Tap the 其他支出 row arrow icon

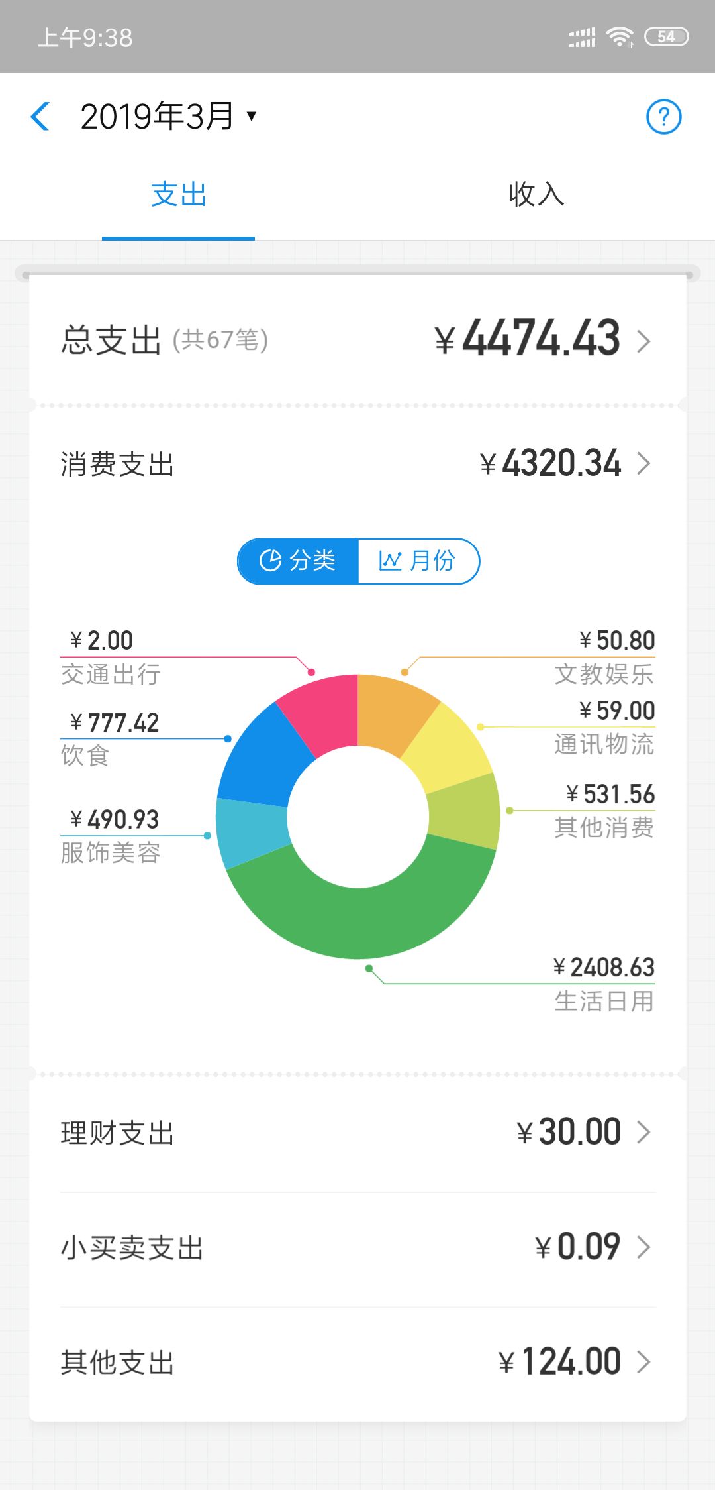pos(643,1362)
